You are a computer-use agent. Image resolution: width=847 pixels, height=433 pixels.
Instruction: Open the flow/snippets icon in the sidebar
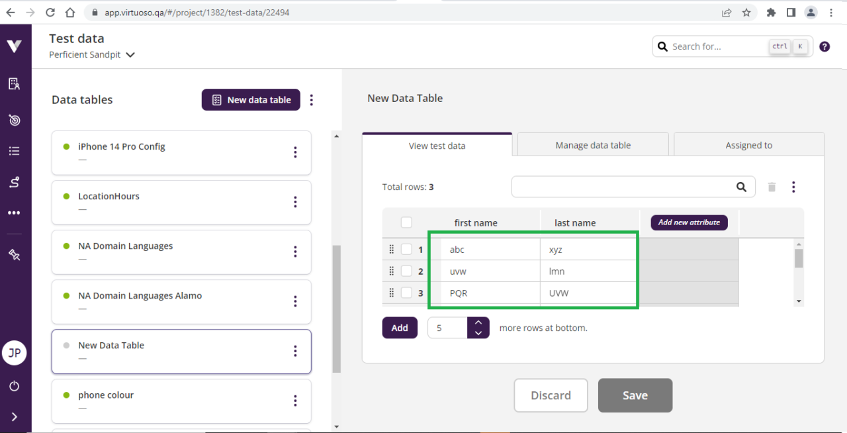[15, 182]
